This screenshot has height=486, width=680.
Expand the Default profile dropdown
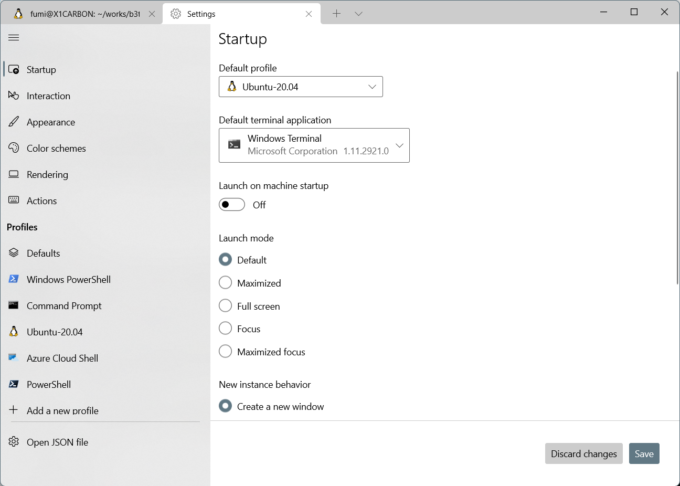[301, 87]
